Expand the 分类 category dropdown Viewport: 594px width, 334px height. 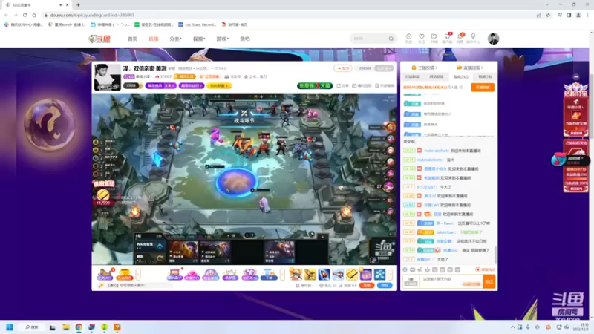175,39
